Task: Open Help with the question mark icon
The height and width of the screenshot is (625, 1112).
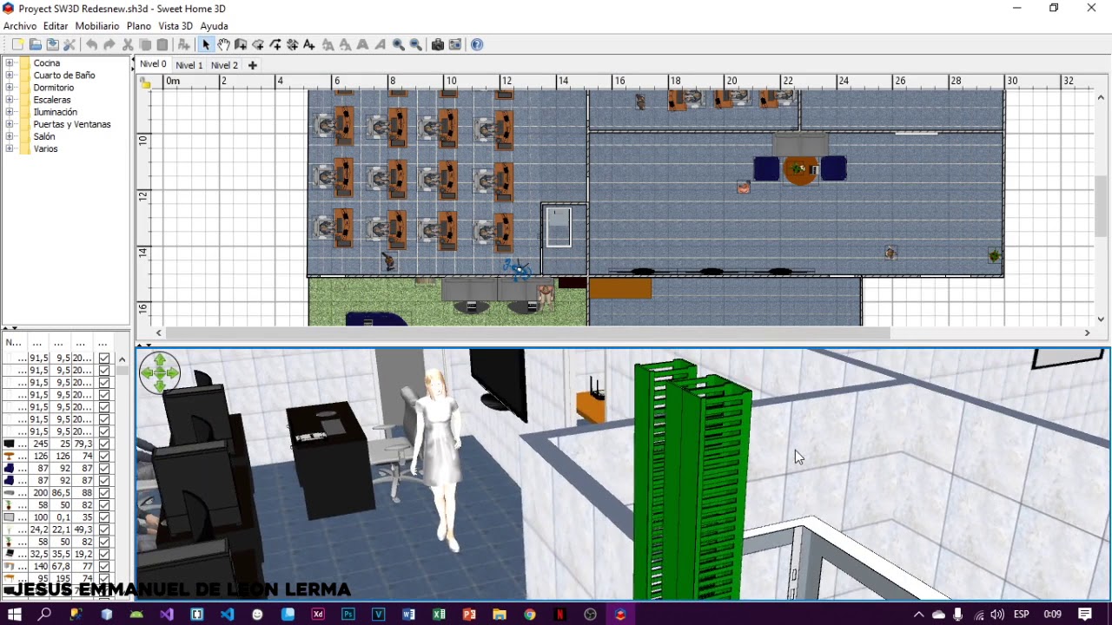Action: [x=477, y=44]
